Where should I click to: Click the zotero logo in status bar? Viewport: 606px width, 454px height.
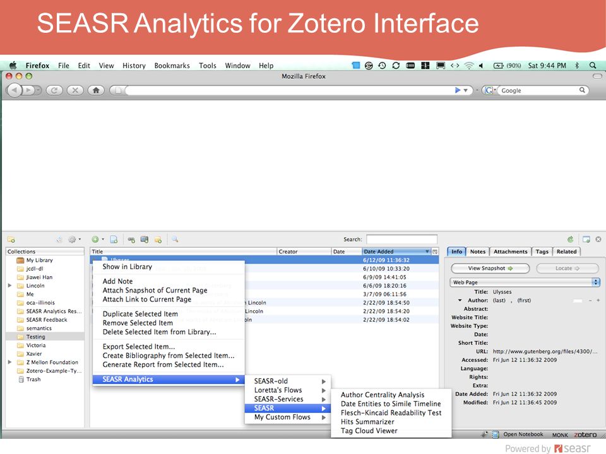point(585,434)
